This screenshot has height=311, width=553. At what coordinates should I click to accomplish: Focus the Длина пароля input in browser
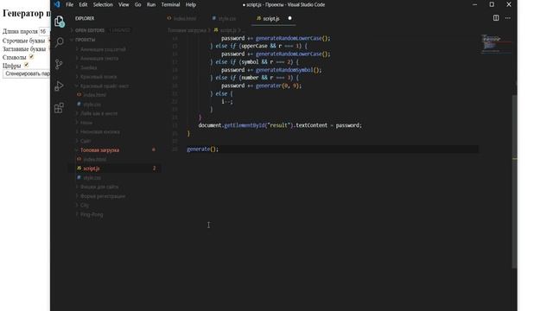tap(44, 31)
